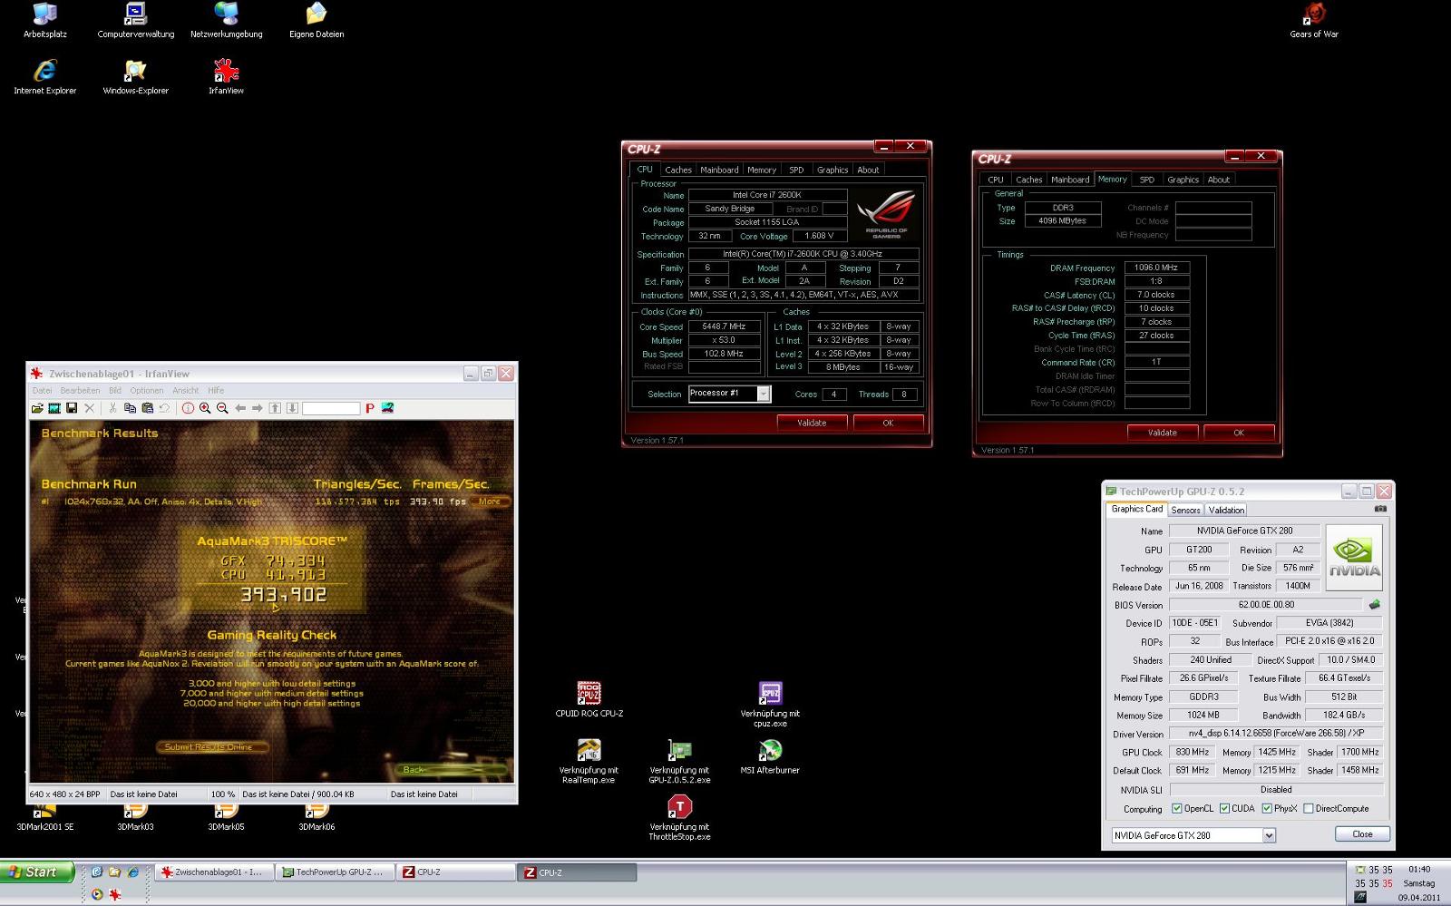Enable the DirectCompute checkbox in GPU-Z
Screen dimensions: 1451x906
pos(1308,808)
